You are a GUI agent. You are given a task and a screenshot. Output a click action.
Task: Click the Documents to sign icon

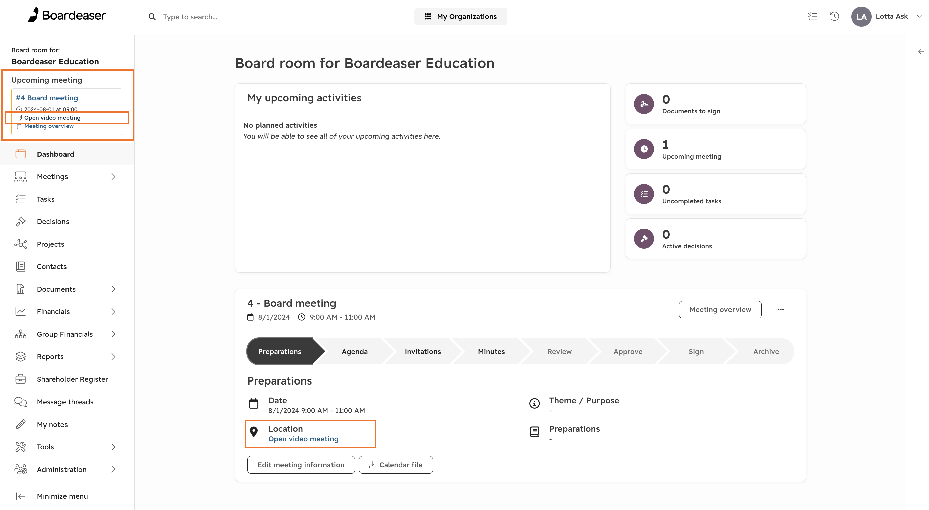(644, 104)
